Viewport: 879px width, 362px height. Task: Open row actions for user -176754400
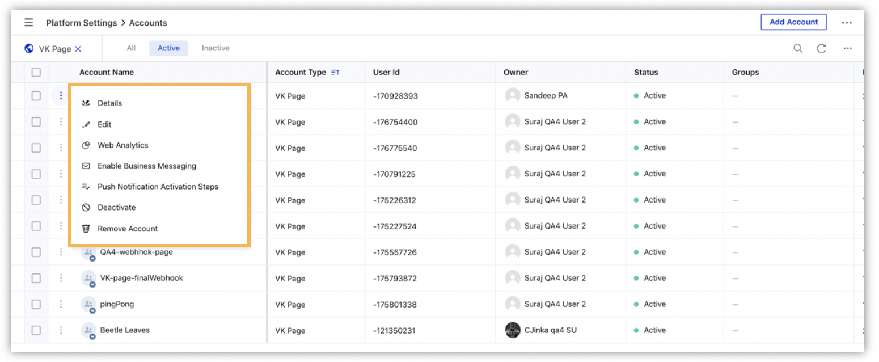tap(61, 122)
